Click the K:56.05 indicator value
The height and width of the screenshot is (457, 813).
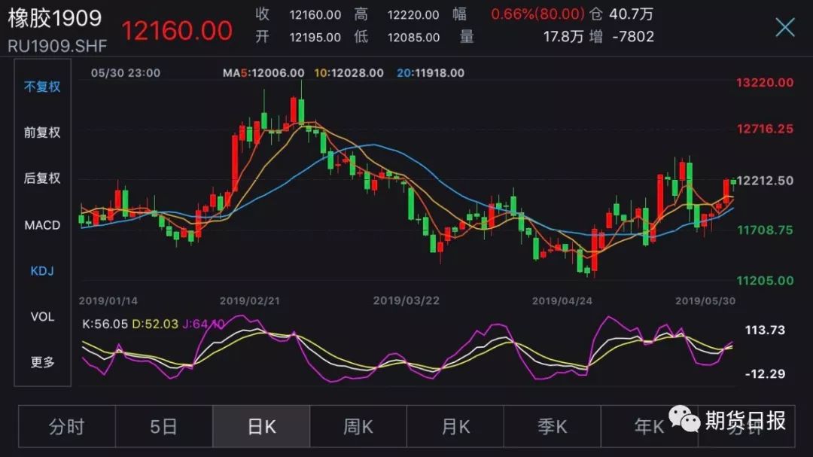point(105,324)
